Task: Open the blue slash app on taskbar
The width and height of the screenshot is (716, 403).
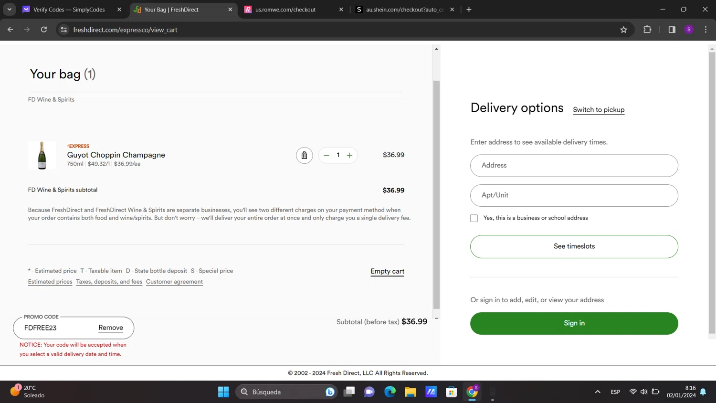Action: pos(431,392)
